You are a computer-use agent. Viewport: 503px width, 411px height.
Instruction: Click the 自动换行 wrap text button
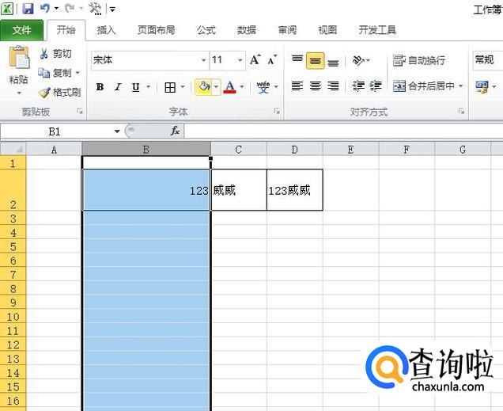(x=419, y=60)
